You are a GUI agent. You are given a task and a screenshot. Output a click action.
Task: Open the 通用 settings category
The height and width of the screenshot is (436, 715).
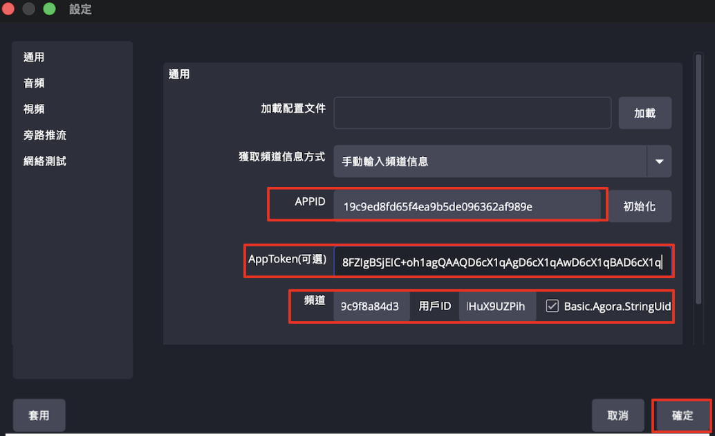(34, 57)
